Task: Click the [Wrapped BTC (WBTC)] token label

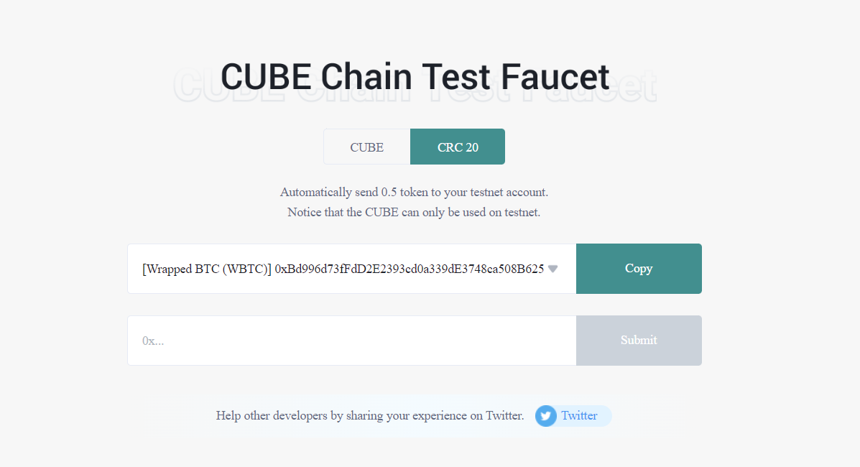Action: click(x=207, y=269)
